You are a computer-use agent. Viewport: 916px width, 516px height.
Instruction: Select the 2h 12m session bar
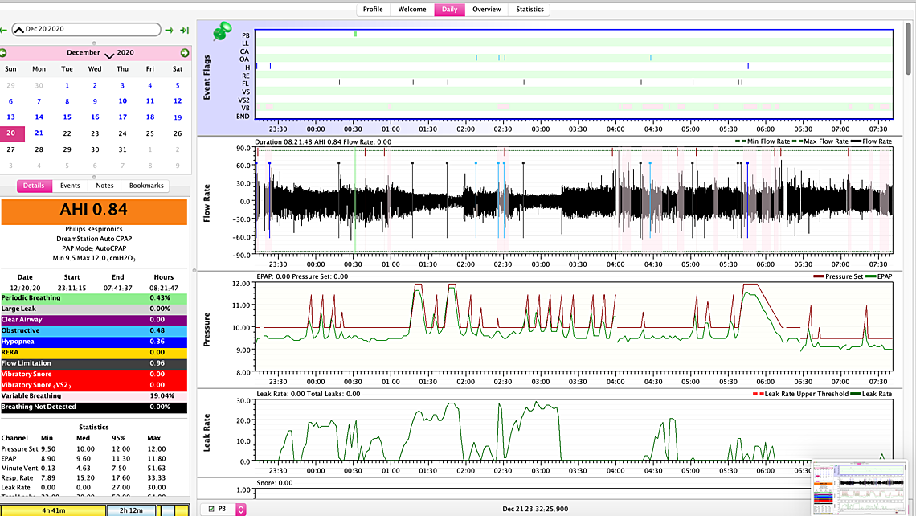click(x=132, y=510)
